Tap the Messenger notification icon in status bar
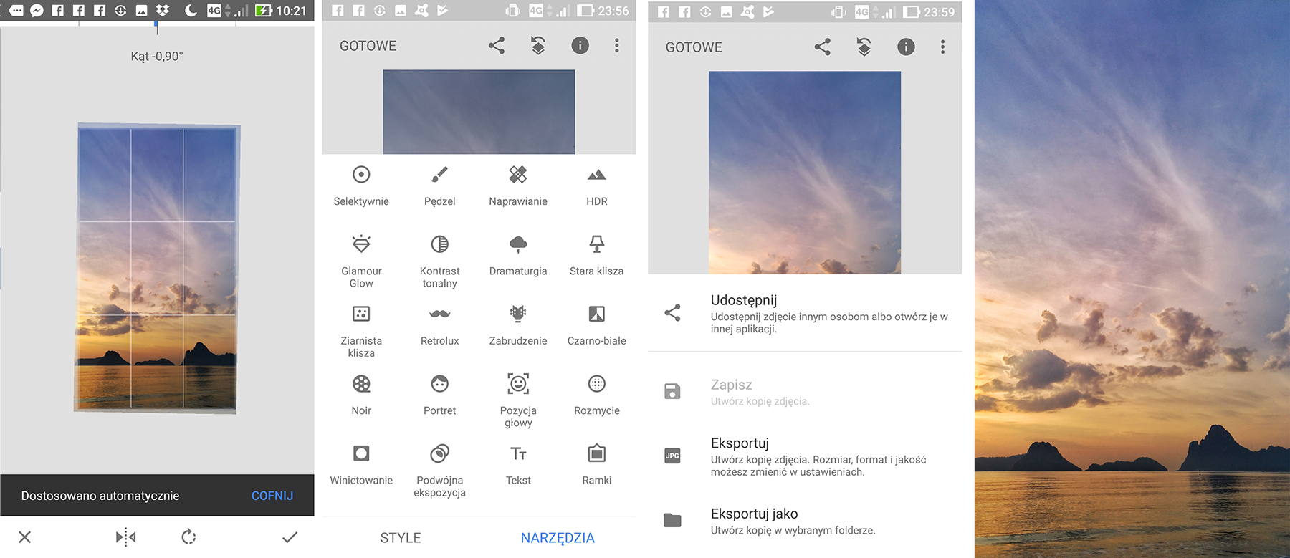The image size is (1290, 558). [x=37, y=10]
